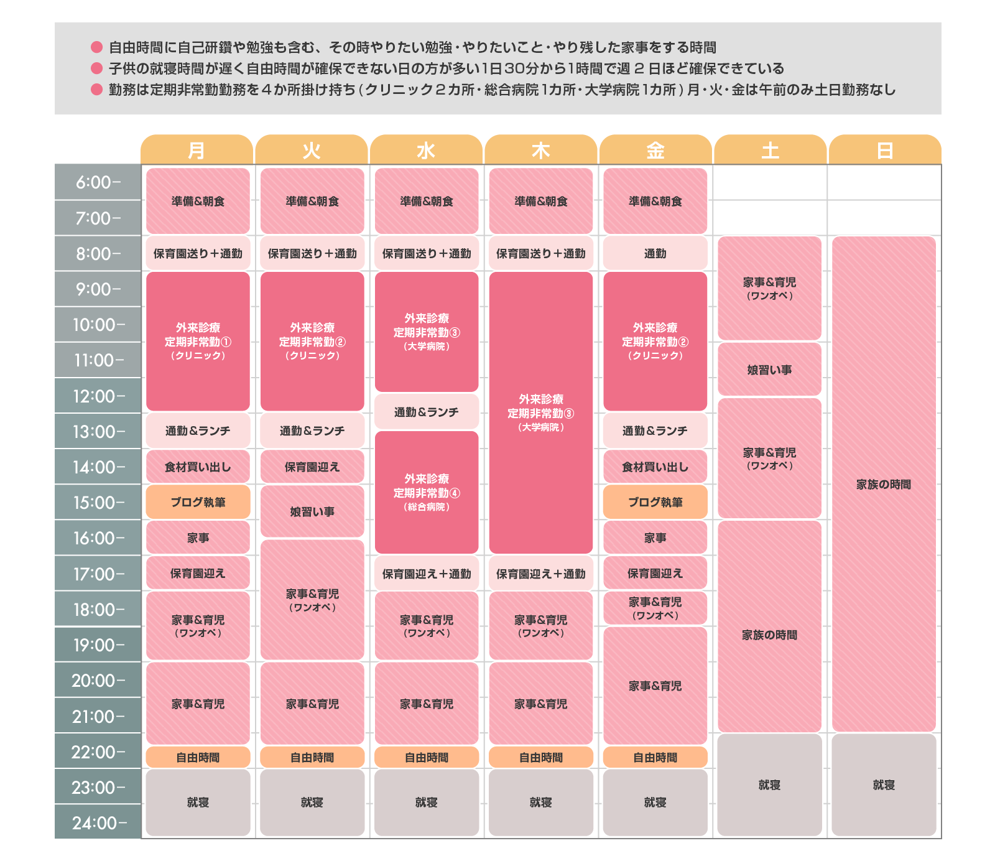Click Tuesday's 就寝 block
The width and height of the screenshot is (995, 866).
pos(312,803)
